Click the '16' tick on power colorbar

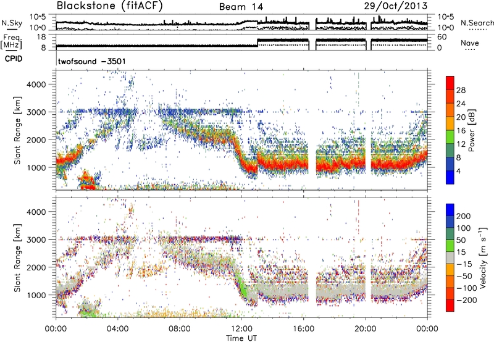point(461,131)
